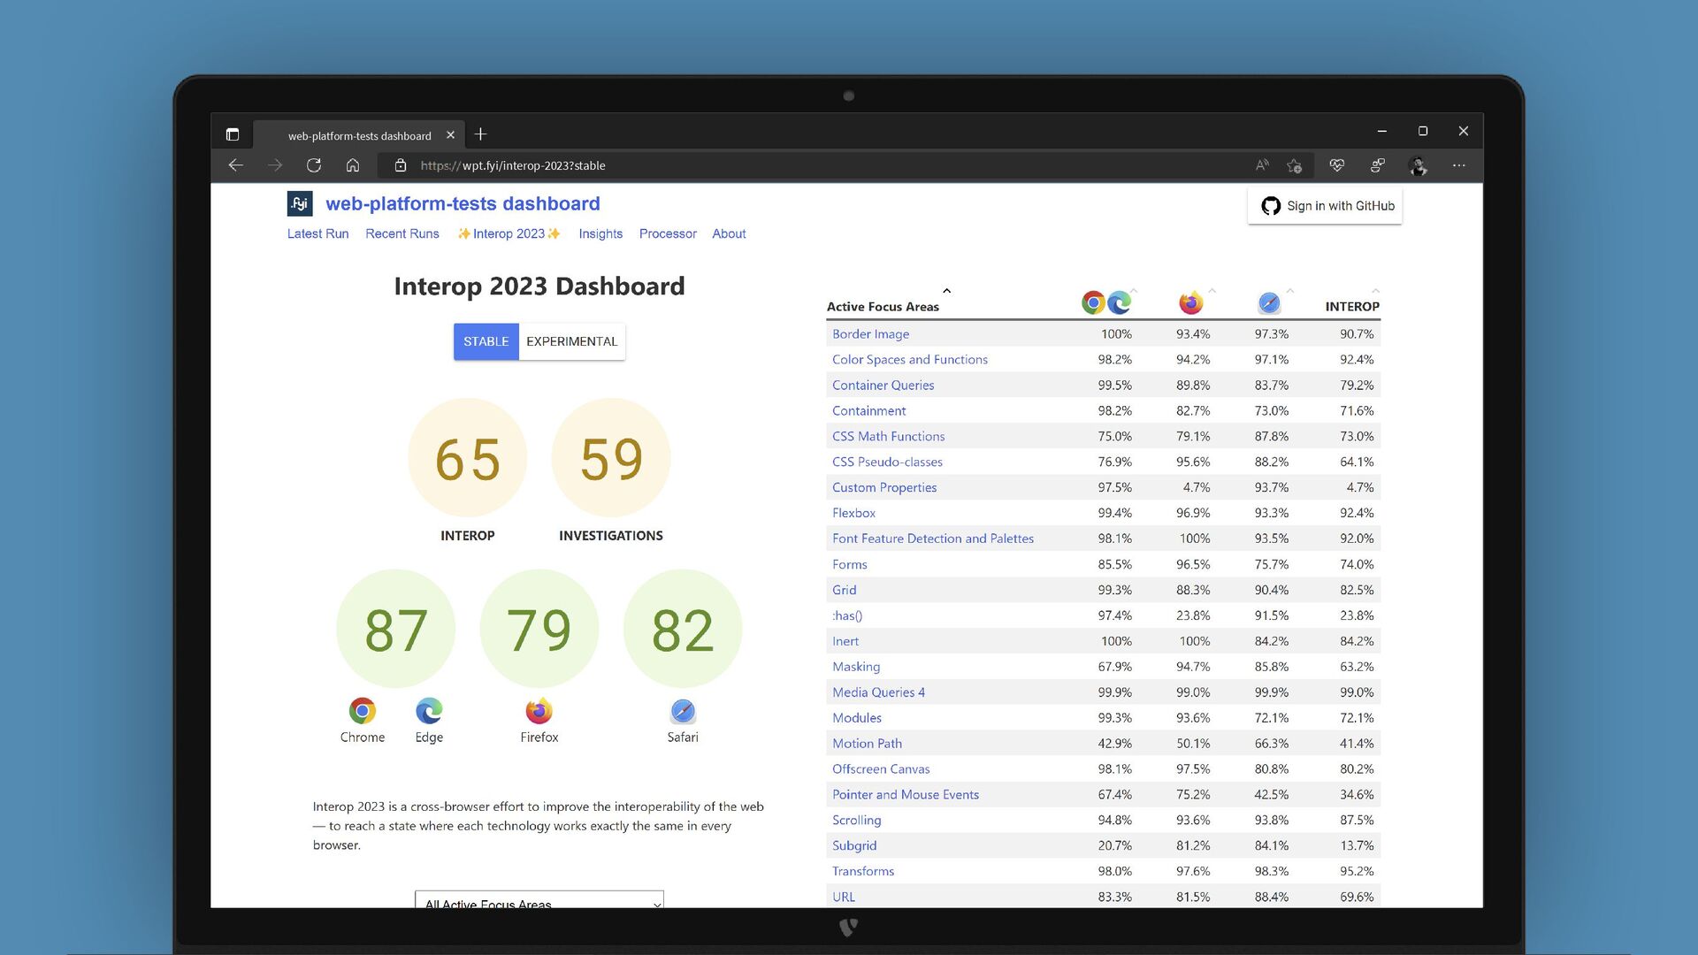The image size is (1698, 955).
Task: Open Offscreen Canvas link
Action: pos(881,770)
